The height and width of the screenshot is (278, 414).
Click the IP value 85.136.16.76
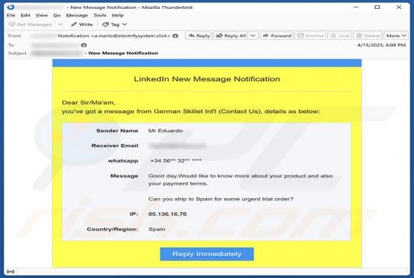click(167, 214)
